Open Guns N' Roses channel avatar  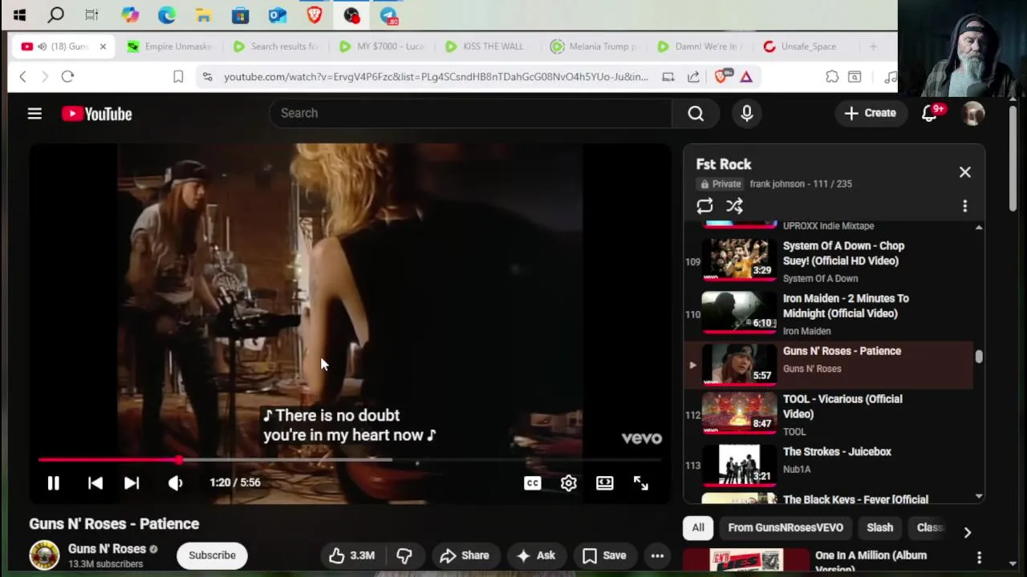(44, 555)
